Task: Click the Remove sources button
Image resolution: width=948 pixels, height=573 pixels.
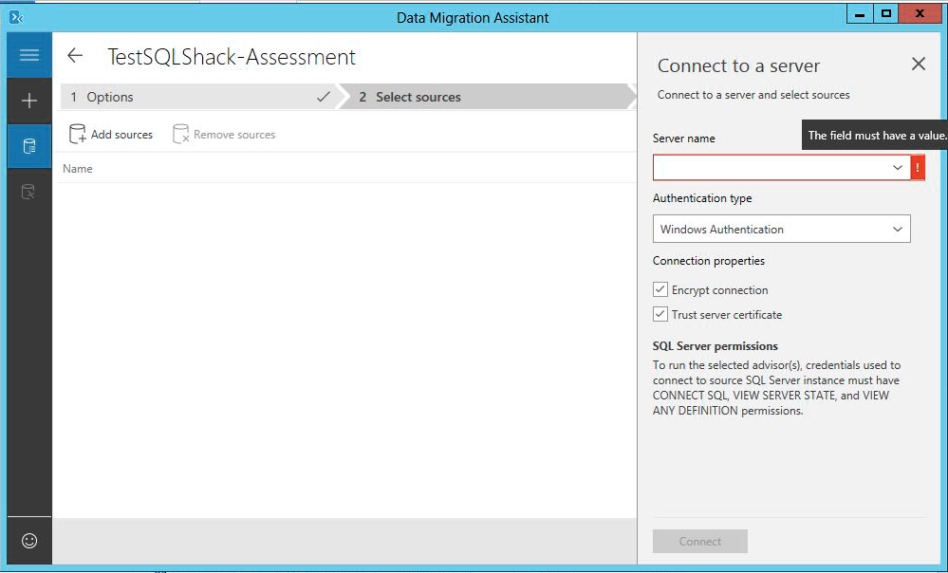Action: point(224,135)
